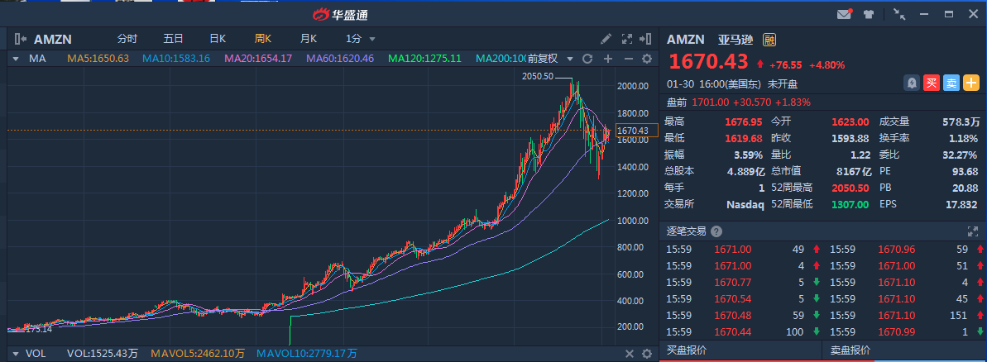Open the 买盘报价 tab
Screen dimensions: 987x362
tap(686, 350)
